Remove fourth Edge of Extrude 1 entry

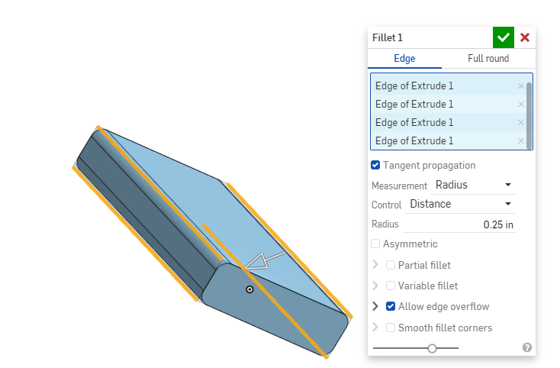521,141
